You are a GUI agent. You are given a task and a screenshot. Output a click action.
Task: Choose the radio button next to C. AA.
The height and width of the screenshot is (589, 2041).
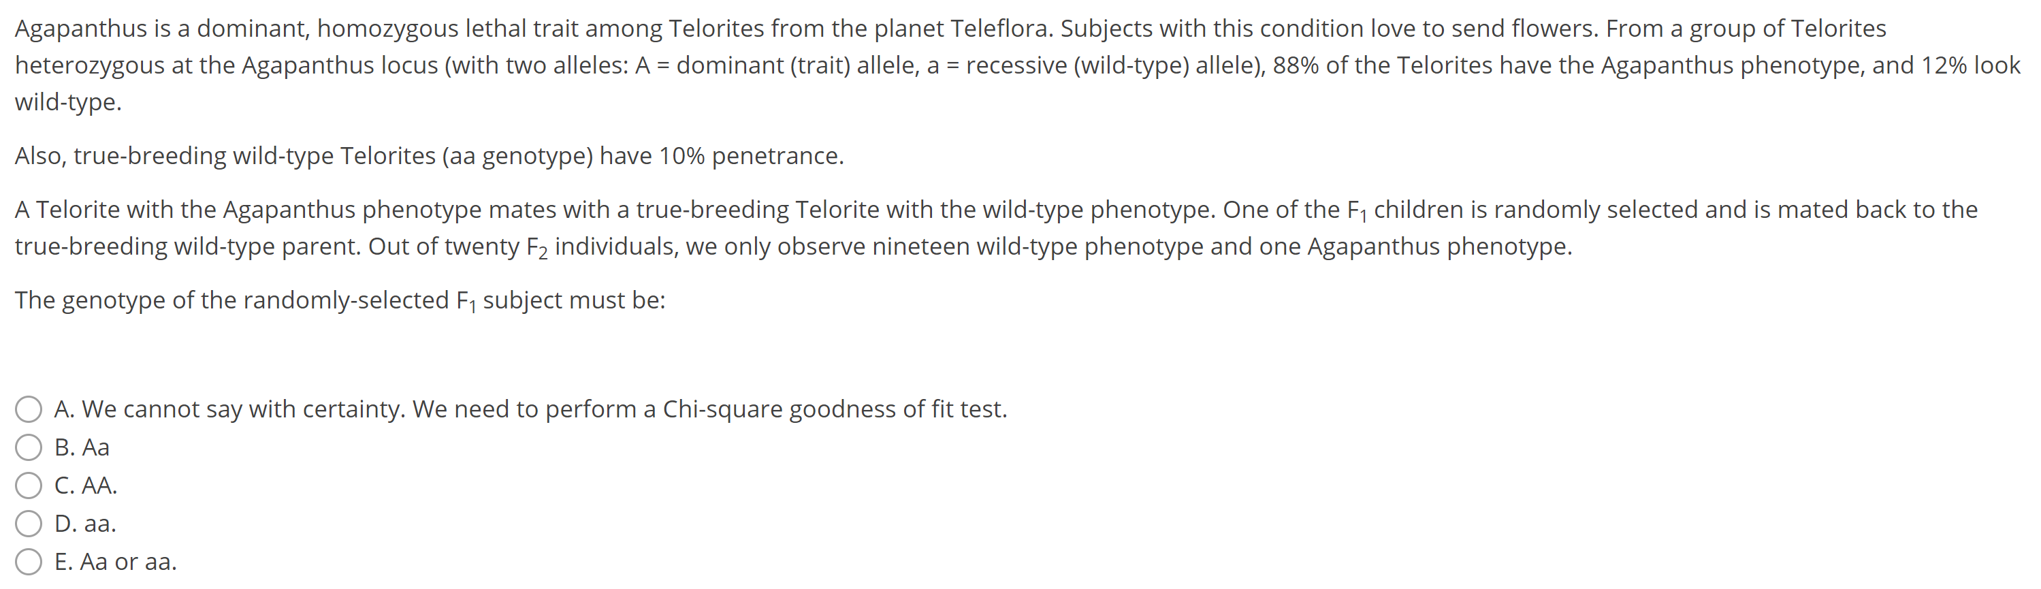pyautogui.click(x=29, y=485)
